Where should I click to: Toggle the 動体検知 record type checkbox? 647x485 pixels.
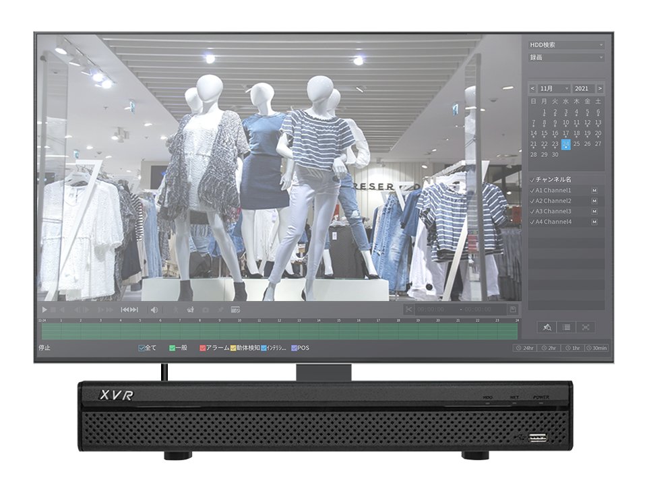coord(233,348)
